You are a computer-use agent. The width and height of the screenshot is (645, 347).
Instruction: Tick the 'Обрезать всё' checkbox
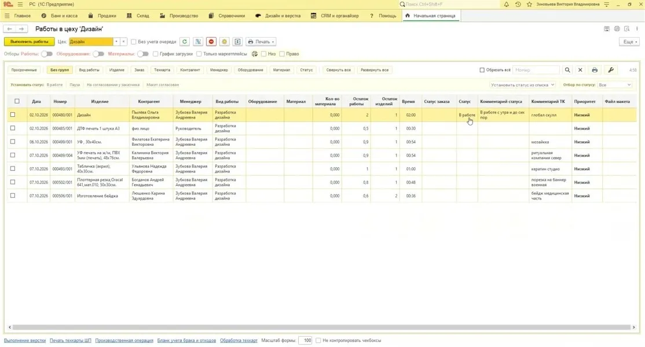[482, 70]
